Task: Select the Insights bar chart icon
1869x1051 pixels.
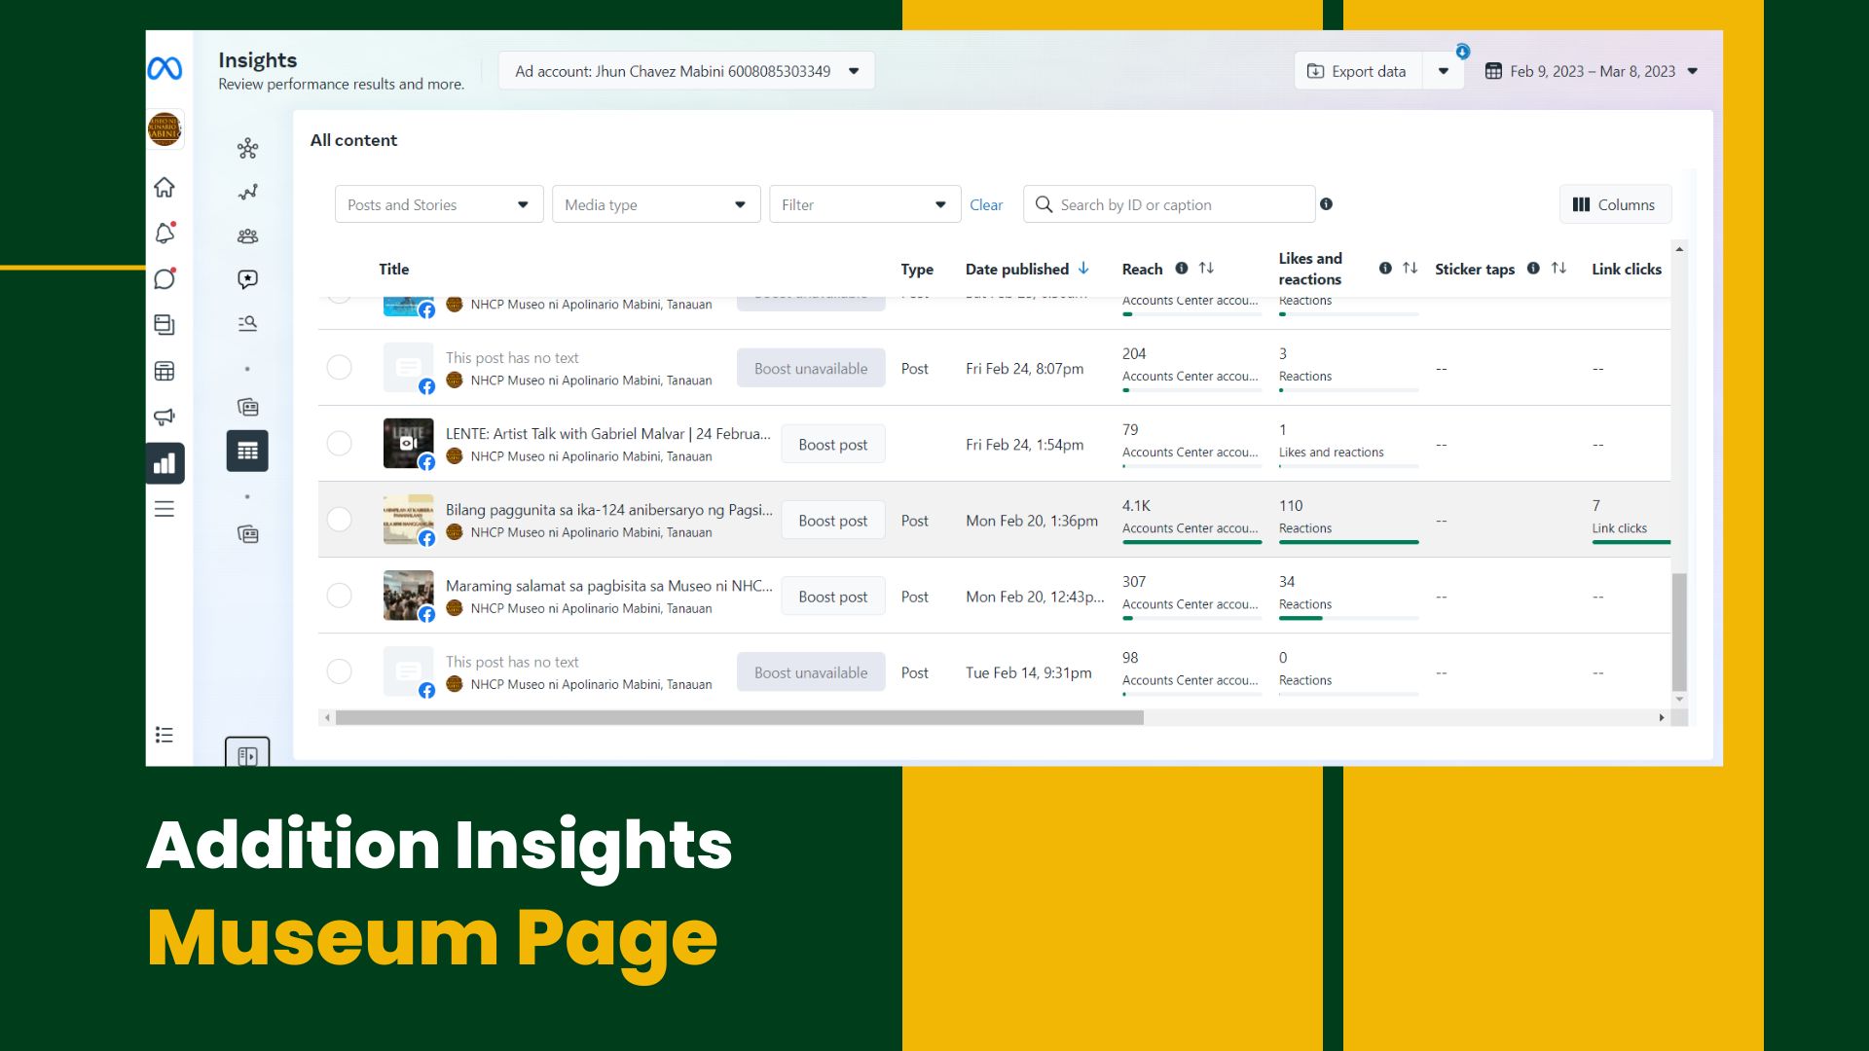Action: [x=165, y=463]
